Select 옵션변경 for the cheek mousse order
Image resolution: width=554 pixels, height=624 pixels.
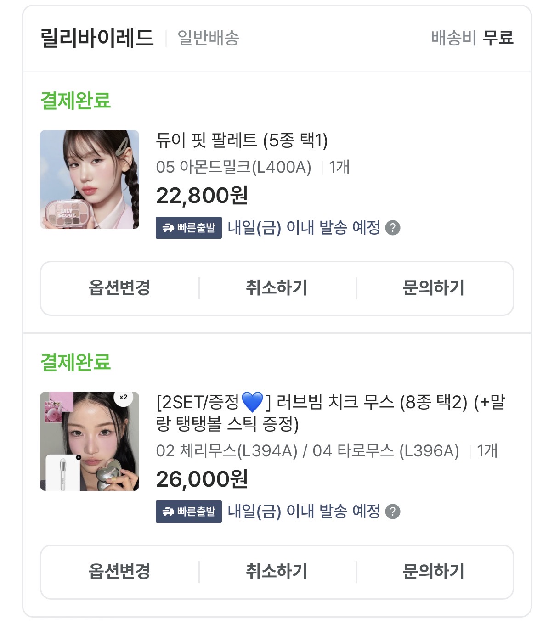119,572
